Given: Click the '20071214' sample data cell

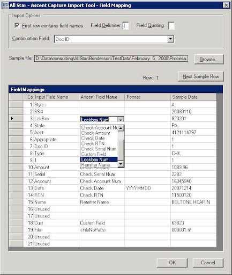Looking at the screenshot, I should pos(193,189).
